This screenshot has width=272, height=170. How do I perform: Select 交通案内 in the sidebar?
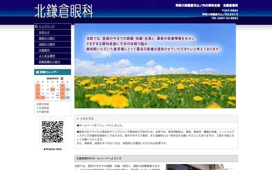tap(45, 50)
